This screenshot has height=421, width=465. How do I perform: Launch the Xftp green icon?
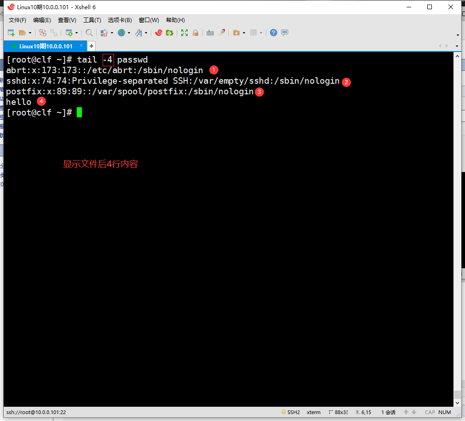click(170, 33)
